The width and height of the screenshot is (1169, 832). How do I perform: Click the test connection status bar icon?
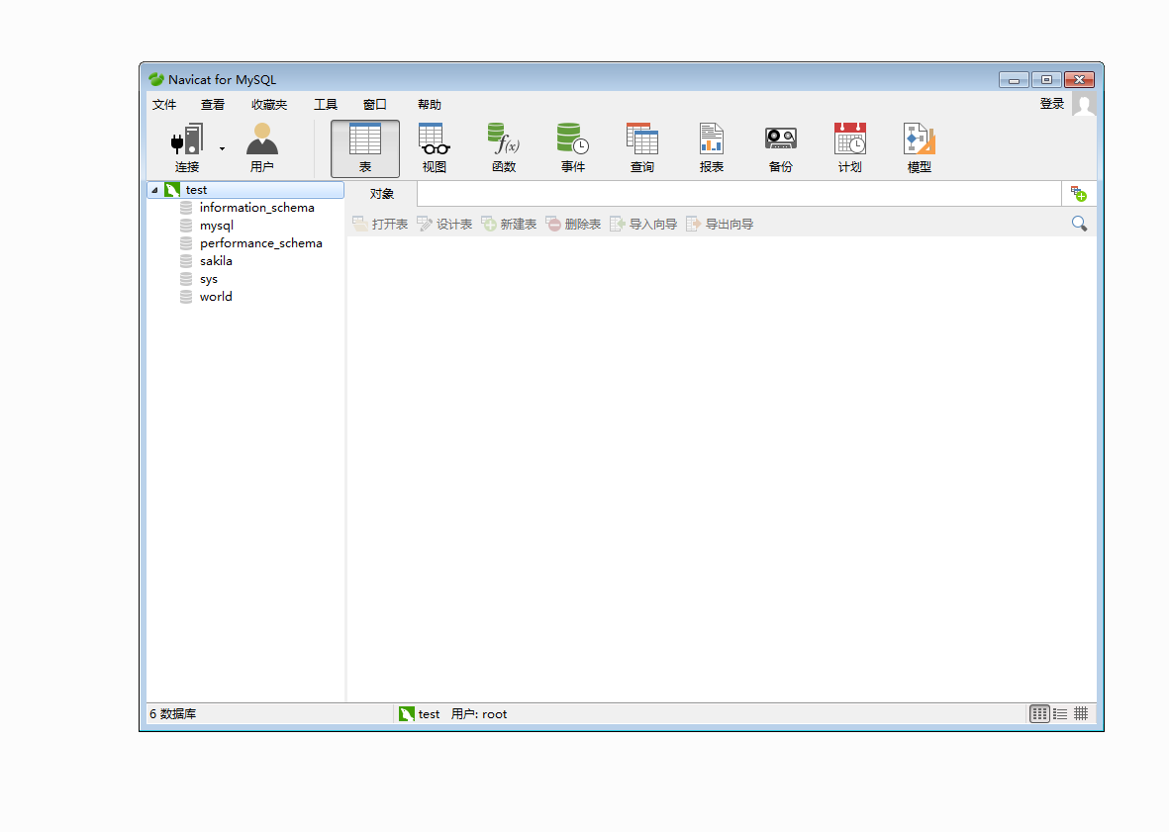coord(406,713)
